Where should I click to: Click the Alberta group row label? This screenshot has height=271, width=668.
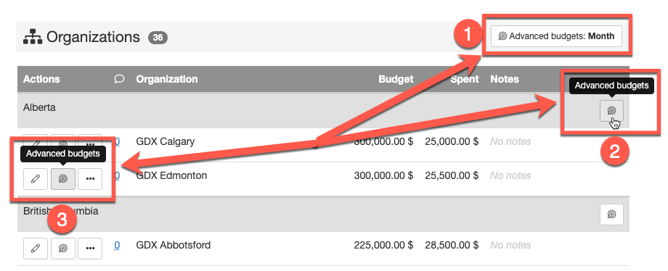point(39,108)
